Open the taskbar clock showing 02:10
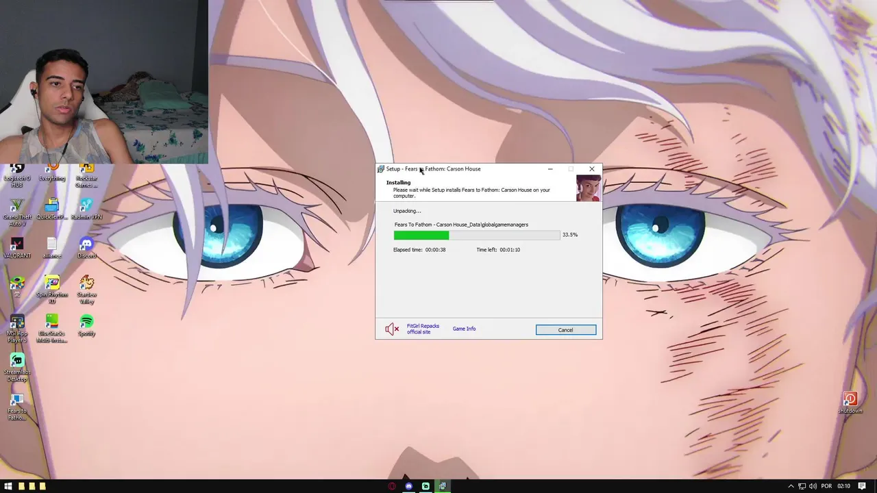877x493 pixels. click(843, 486)
